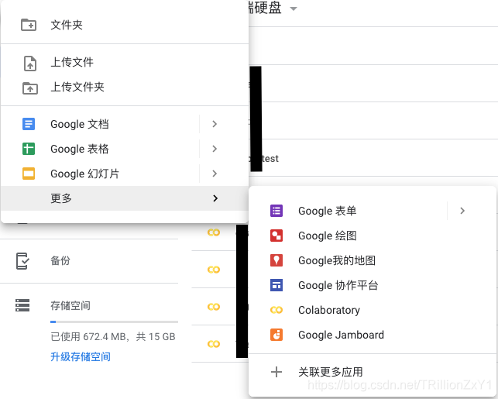Click the storage usage progress bar
Viewport: 498px width, 399px height.
(x=115, y=322)
